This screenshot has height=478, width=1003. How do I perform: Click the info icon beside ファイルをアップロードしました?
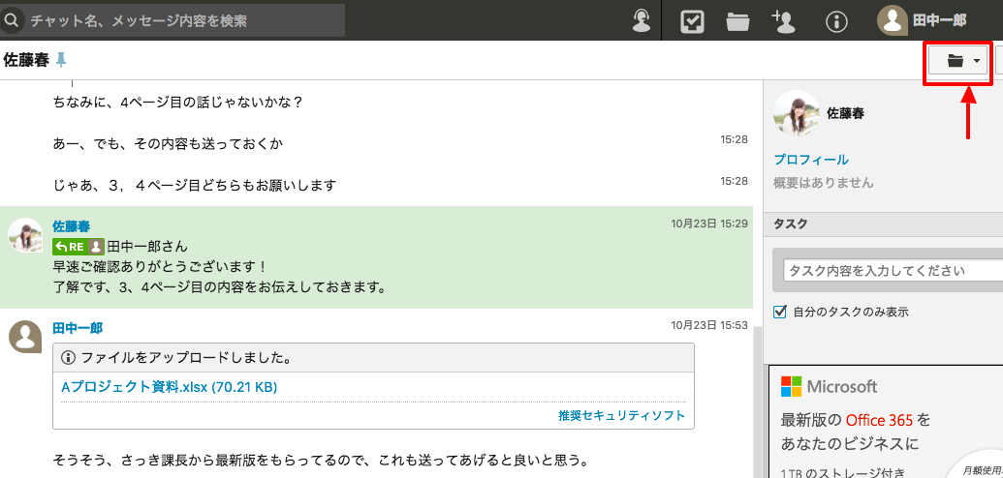(x=69, y=358)
